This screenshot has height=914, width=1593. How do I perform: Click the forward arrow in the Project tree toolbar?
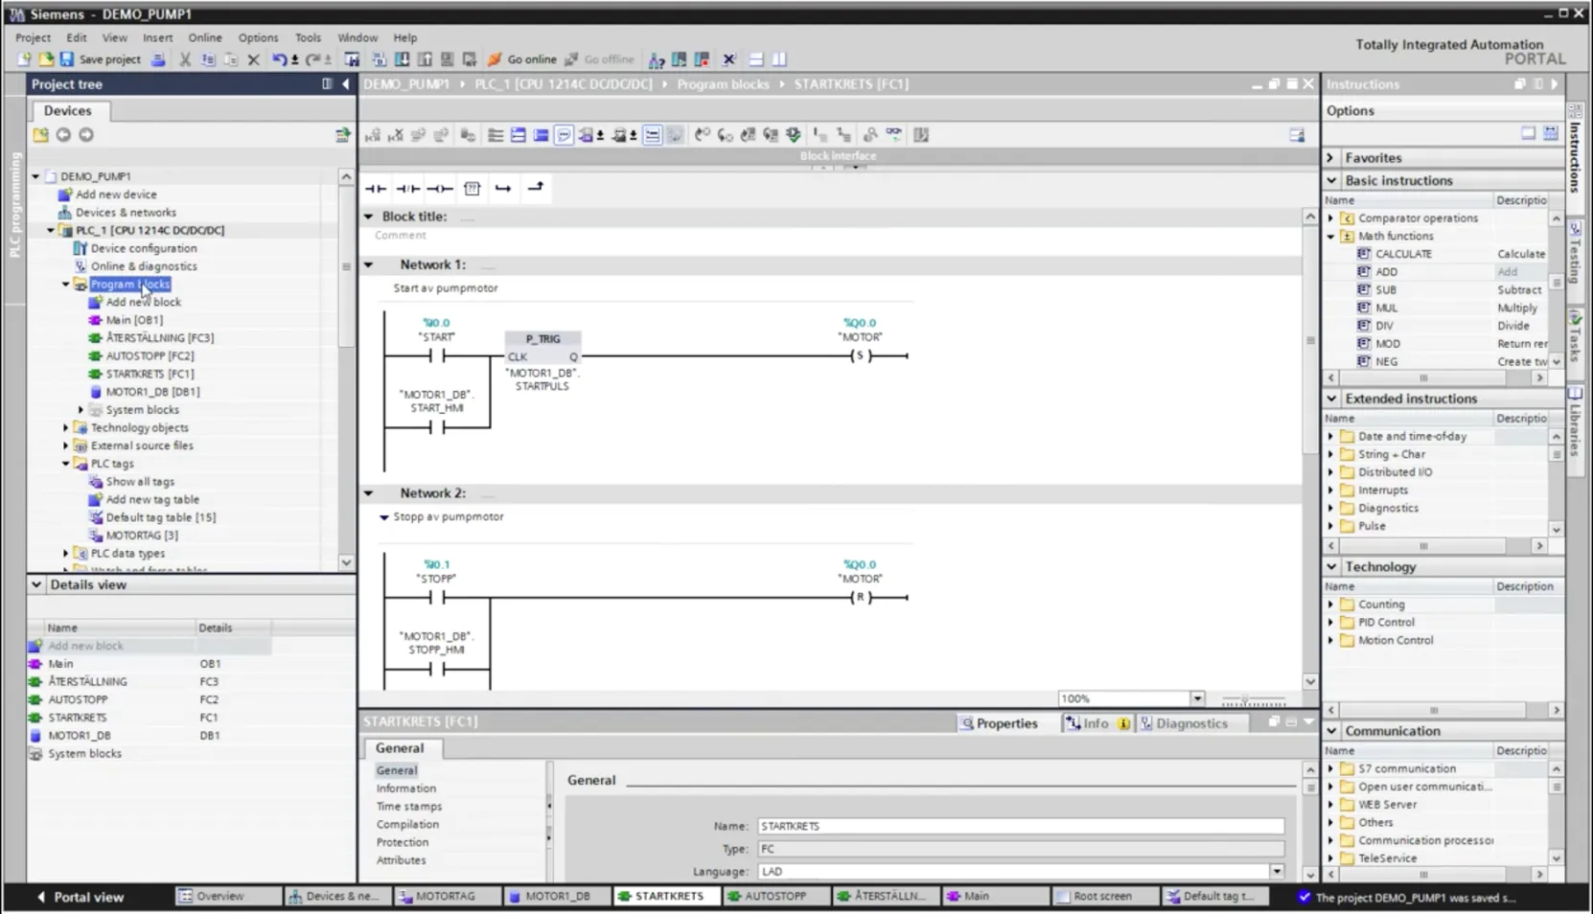[86, 135]
